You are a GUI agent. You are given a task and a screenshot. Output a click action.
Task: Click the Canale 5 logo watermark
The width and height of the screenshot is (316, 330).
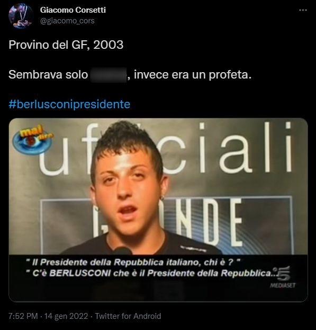282,273
